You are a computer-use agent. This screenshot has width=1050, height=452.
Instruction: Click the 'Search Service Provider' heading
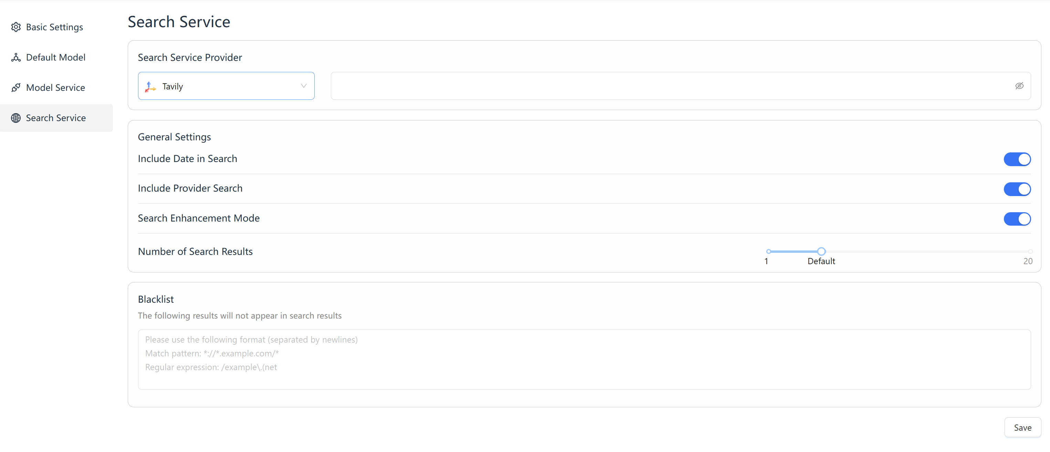(x=190, y=57)
